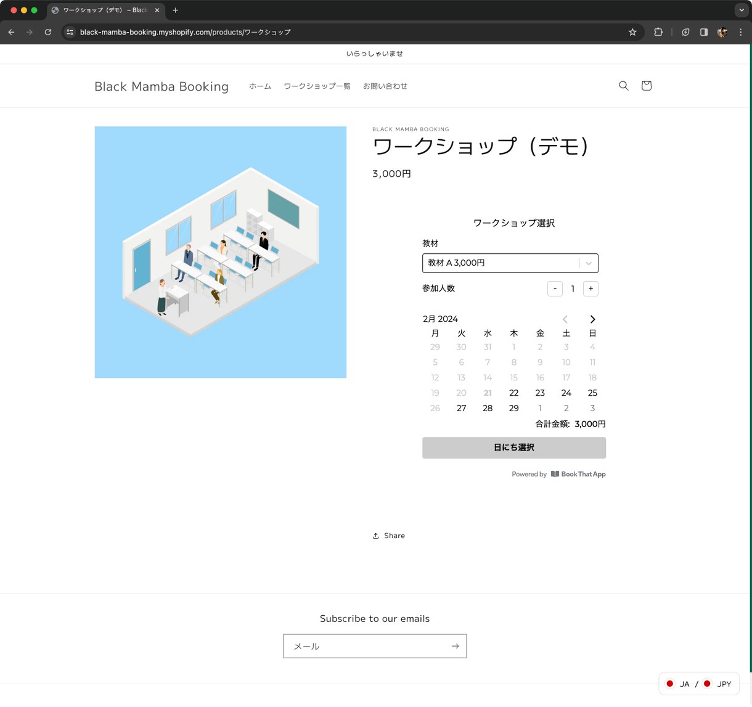Focus the メール email input field
The image size is (752, 707).
coord(375,646)
